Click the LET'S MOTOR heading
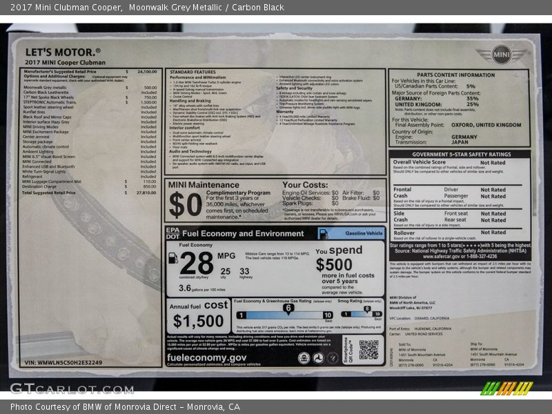The width and height of the screenshot is (552, 414). (62, 52)
